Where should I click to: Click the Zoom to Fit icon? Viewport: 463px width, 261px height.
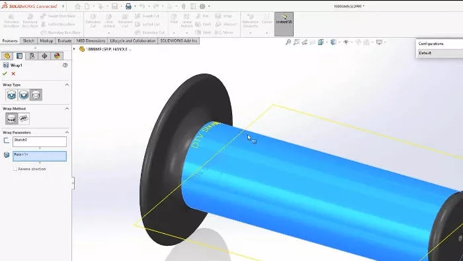288,42
